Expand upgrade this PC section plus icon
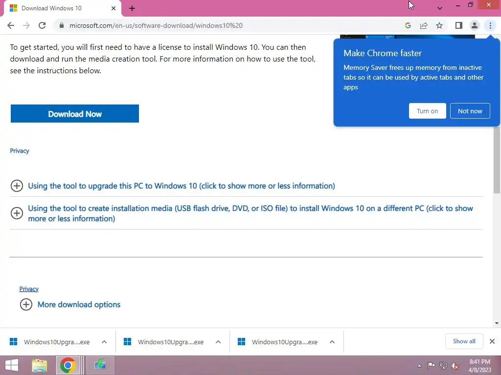 (x=17, y=186)
